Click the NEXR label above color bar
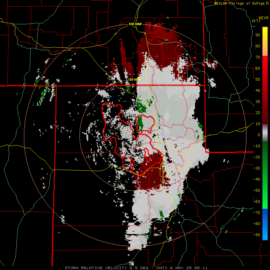Screen dimensions: 270x270 (x=263, y=18)
